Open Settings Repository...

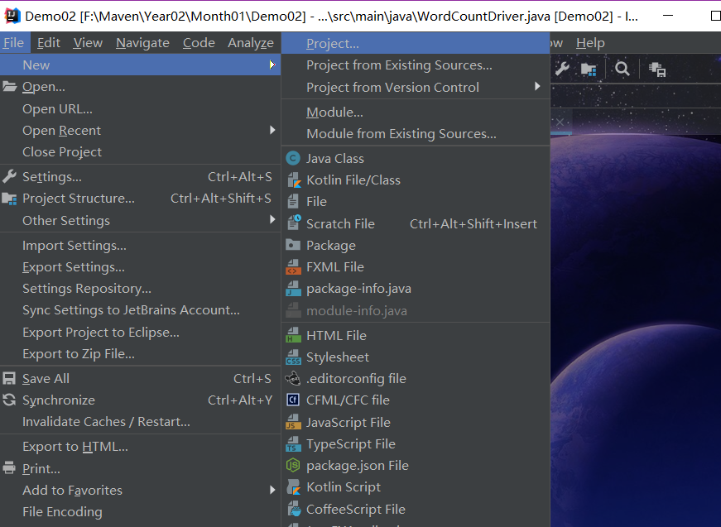click(x=140, y=289)
